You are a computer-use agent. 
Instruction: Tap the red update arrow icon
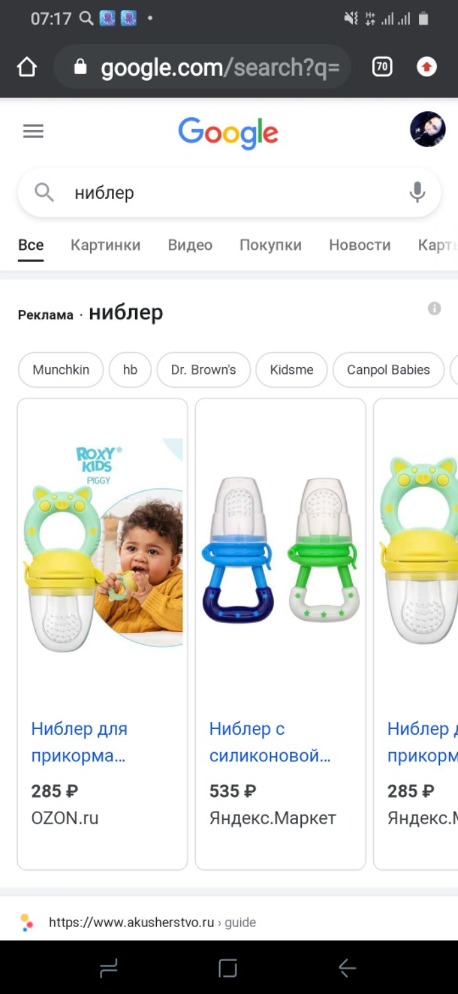tap(427, 67)
